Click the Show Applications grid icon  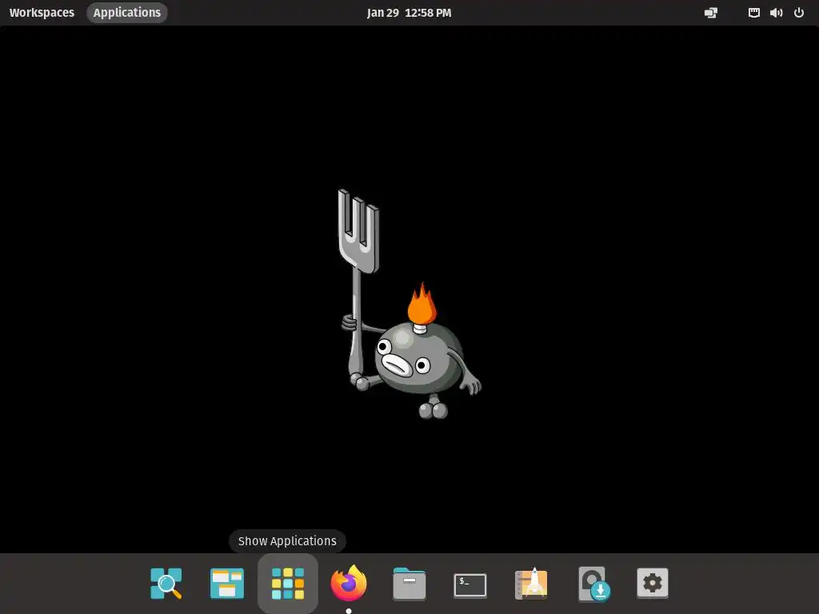(x=288, y=583)
